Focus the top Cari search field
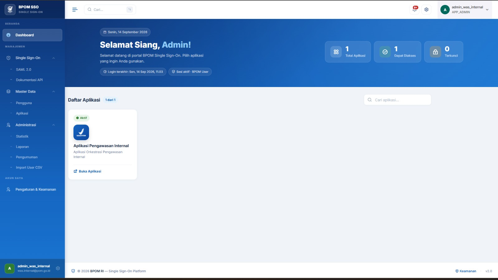Screen dimensions: 498x280 coord(110,10)
